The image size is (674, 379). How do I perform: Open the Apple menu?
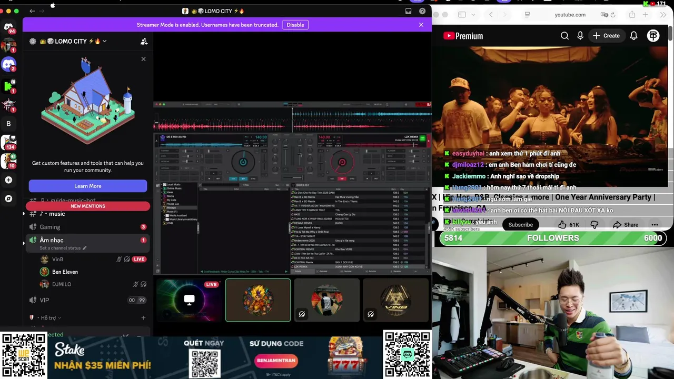click(53, 5)
